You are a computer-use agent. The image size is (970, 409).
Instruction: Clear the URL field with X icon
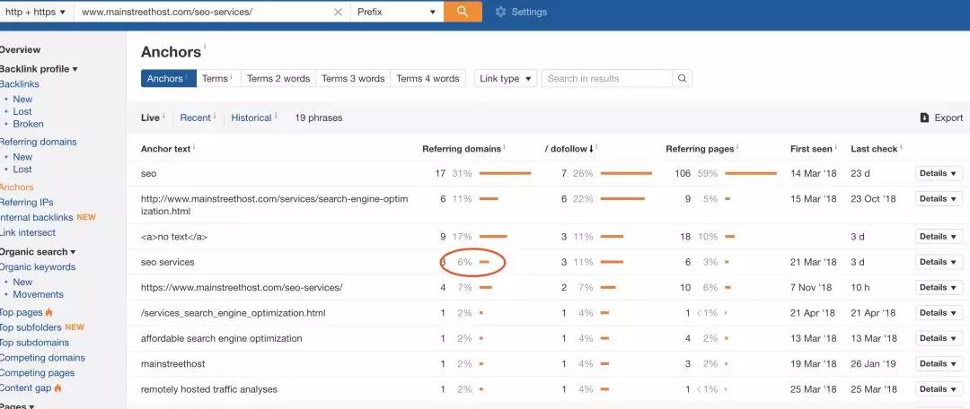pyautogui.click(x=338, y=12)
